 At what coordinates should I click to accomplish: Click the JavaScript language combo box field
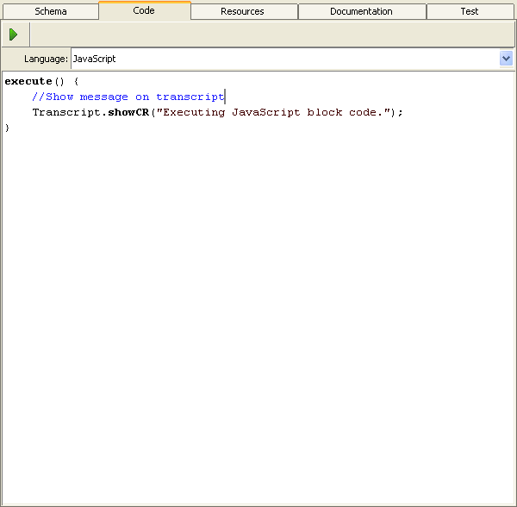click(x=284, y=59)
